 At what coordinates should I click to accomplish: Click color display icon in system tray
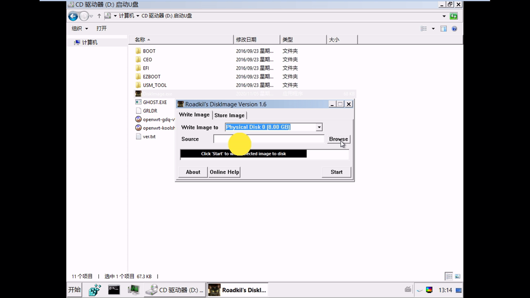click(x=429, y=290)
